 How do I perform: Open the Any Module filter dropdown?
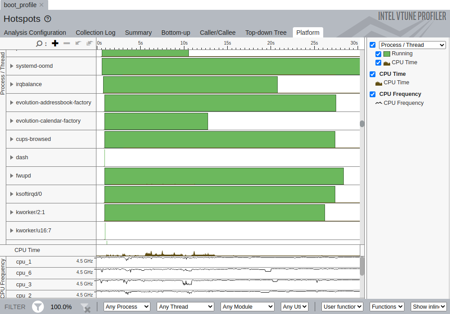[x=247, y=307]
